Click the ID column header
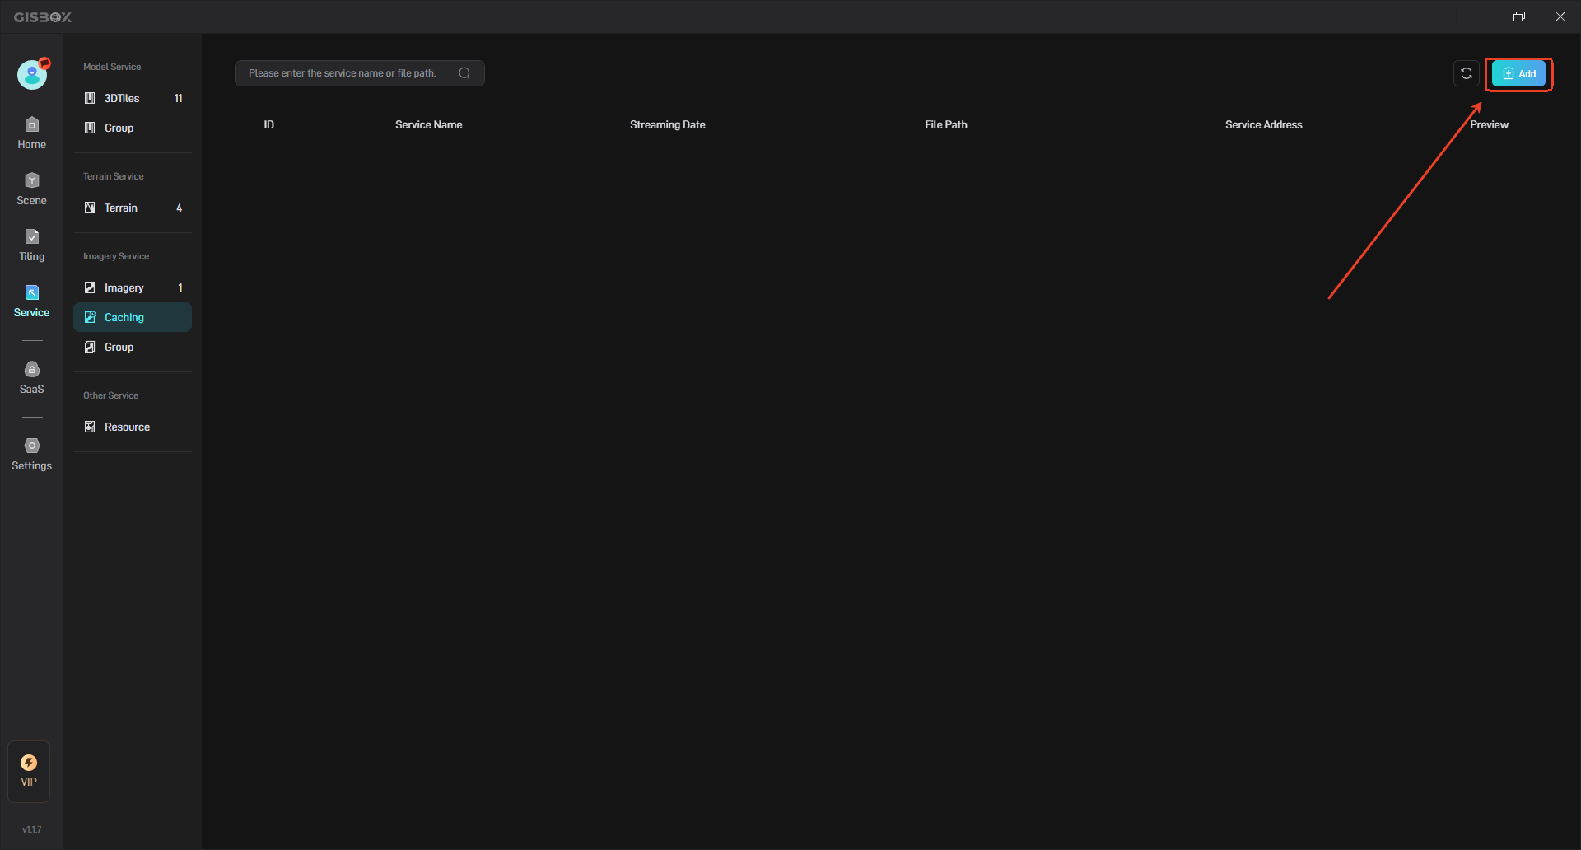 click(269, 124)
